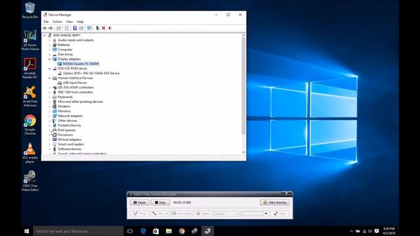The image size is (420, 236).
Task: Open Microsoft Edge from the taskbar
Action: point(143,231)
